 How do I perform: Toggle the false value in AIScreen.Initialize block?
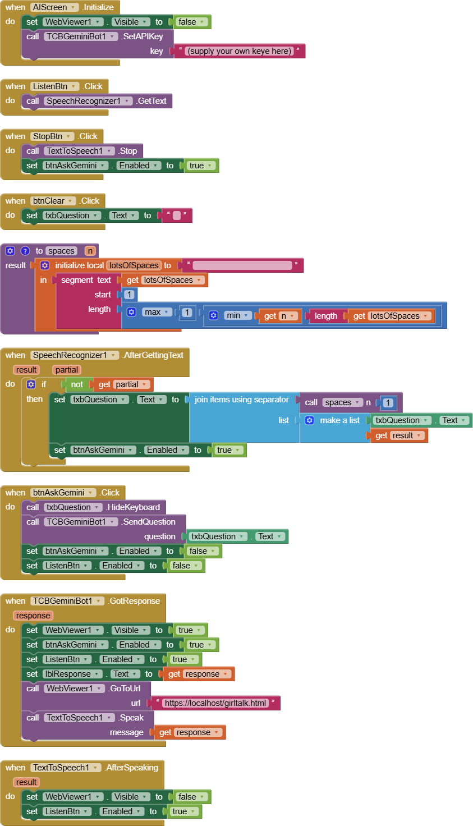point(191,22)
